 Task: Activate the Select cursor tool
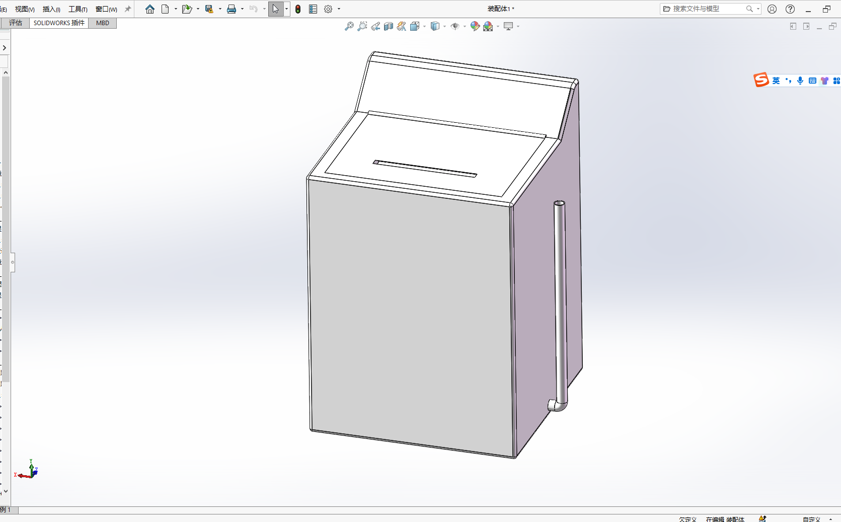[276, 9]
